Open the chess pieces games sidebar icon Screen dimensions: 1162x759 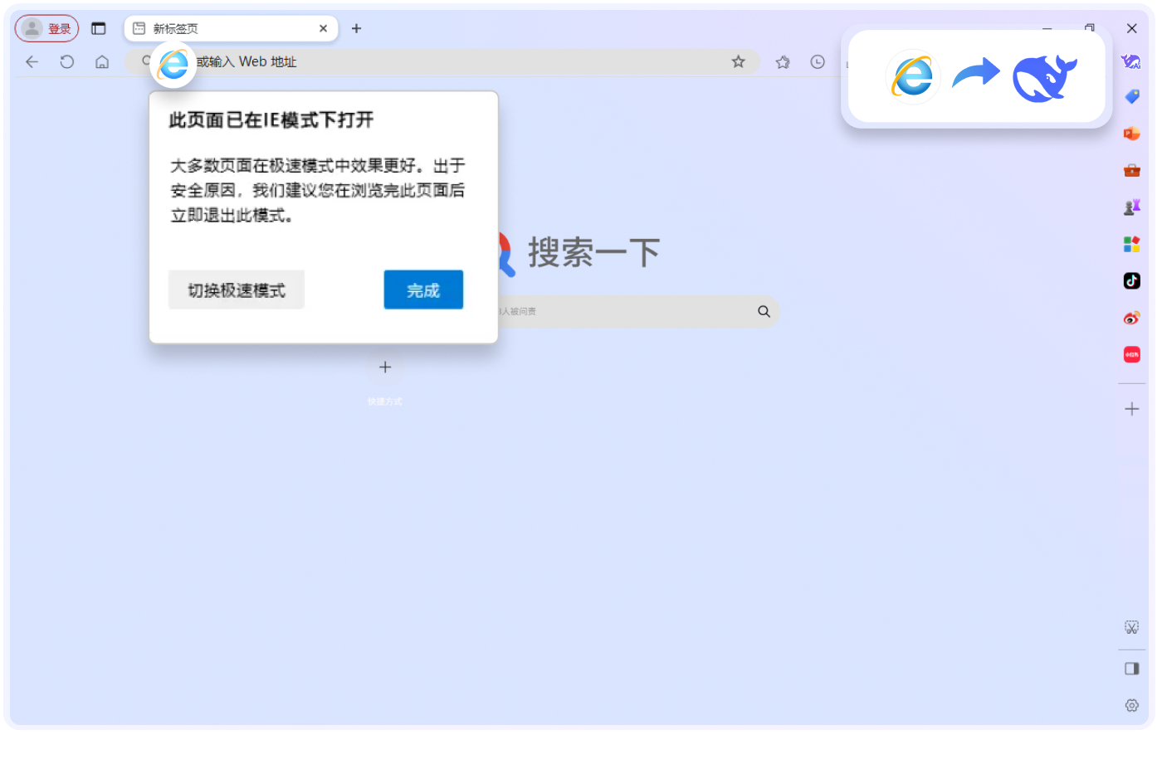tap(1132, 207)
